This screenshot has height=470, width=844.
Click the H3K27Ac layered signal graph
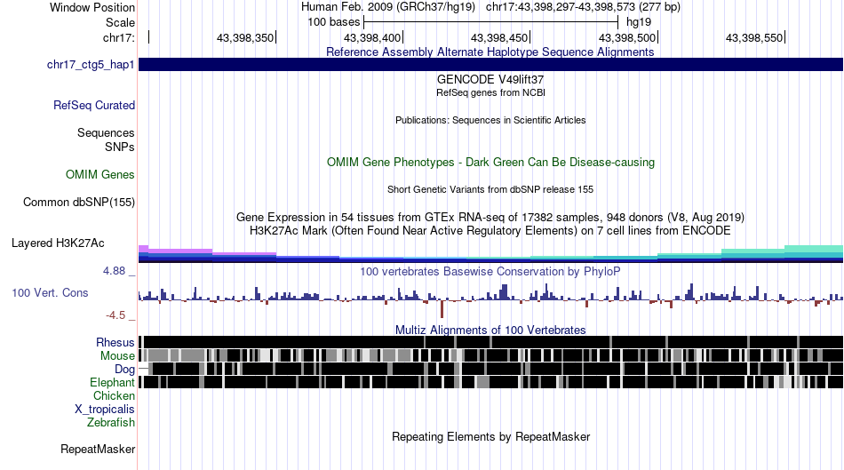[491, 254]
